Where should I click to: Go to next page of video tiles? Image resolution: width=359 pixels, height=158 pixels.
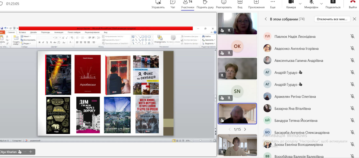(x=245, y=129)
